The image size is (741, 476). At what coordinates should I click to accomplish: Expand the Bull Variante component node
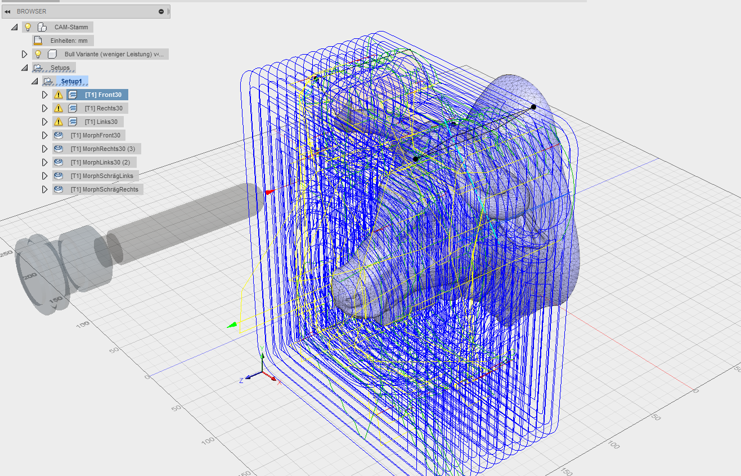[x=25, y=54]
